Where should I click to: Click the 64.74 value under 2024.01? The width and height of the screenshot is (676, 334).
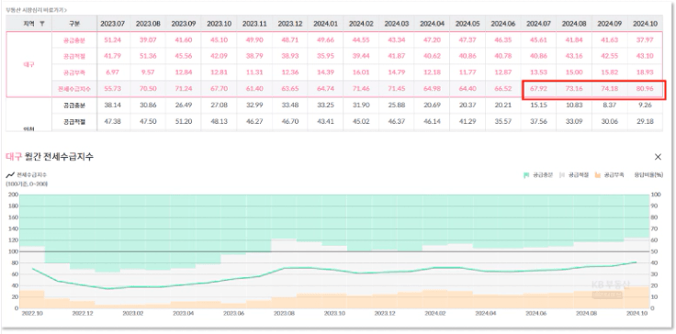pyautogui.click(x=325, y=89)
